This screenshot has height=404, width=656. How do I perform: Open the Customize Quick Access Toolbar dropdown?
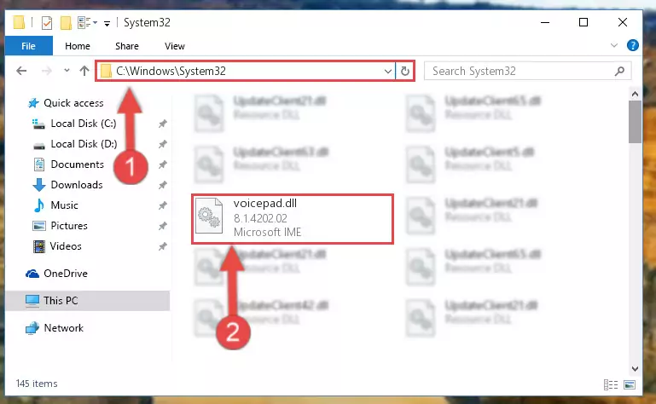click(x=107, y=23)
